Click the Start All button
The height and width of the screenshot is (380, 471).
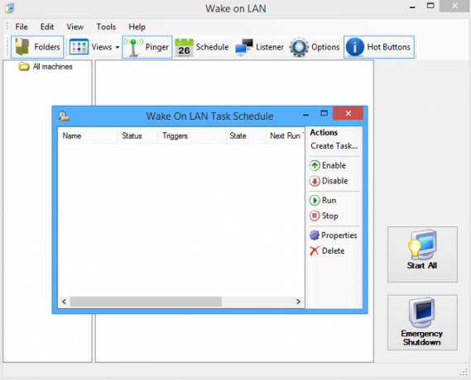tap(422, 254)
